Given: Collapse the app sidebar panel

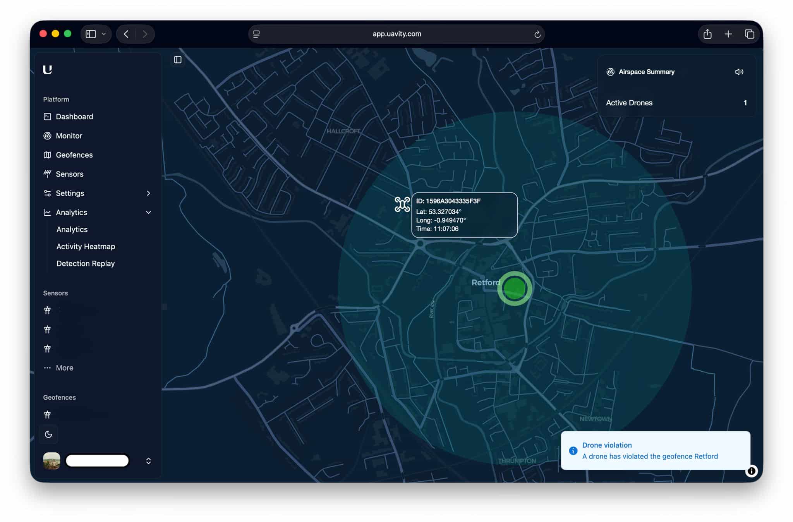Looking at the screenshot, I should tap(178, 60).
